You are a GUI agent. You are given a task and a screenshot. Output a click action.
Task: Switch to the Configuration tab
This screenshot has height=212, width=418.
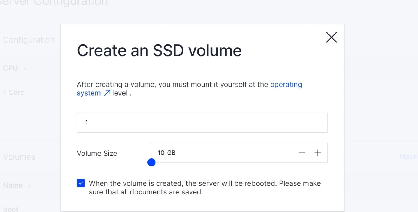point(29,40)
